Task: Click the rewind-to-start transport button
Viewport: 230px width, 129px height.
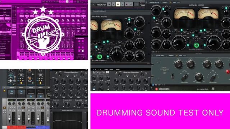Action: pyautogui.click(x=109, y=4)
